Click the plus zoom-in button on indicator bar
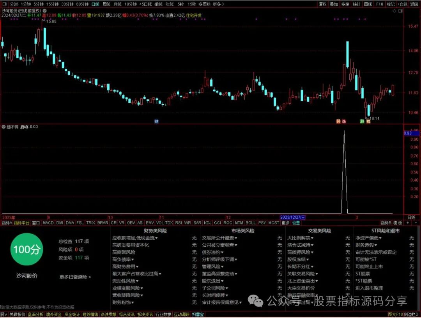The height and width of the screenshot is (318, 421). click(x=408, y=223)
